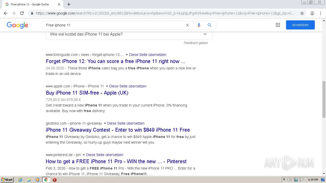Click the Feedback geben link
This screenshot has width=326, height=183.
(x=196, y=43)
